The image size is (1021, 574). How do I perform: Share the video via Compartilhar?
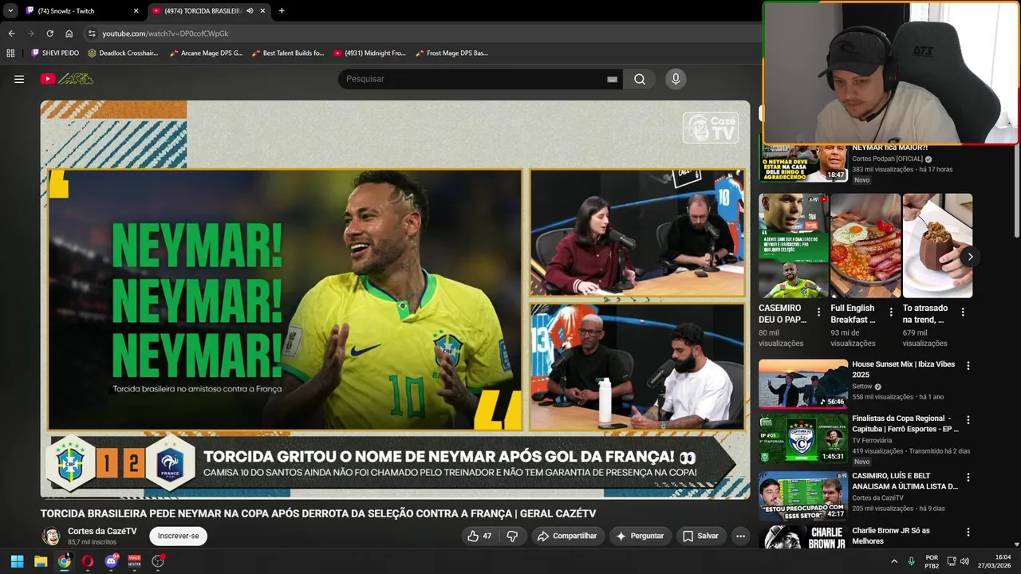[x=567, y=536]
